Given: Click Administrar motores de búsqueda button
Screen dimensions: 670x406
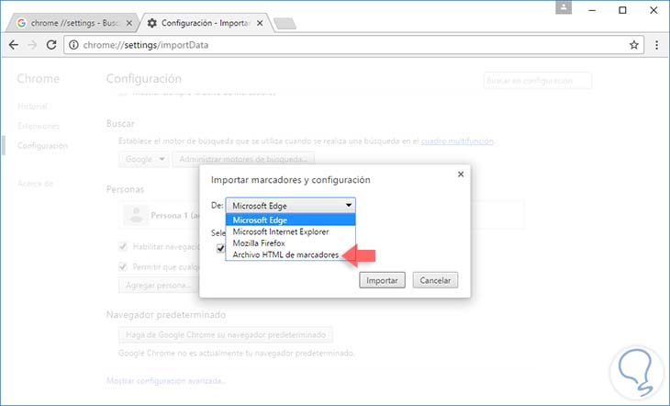Looking at the screenshot, I should [243, 159].
